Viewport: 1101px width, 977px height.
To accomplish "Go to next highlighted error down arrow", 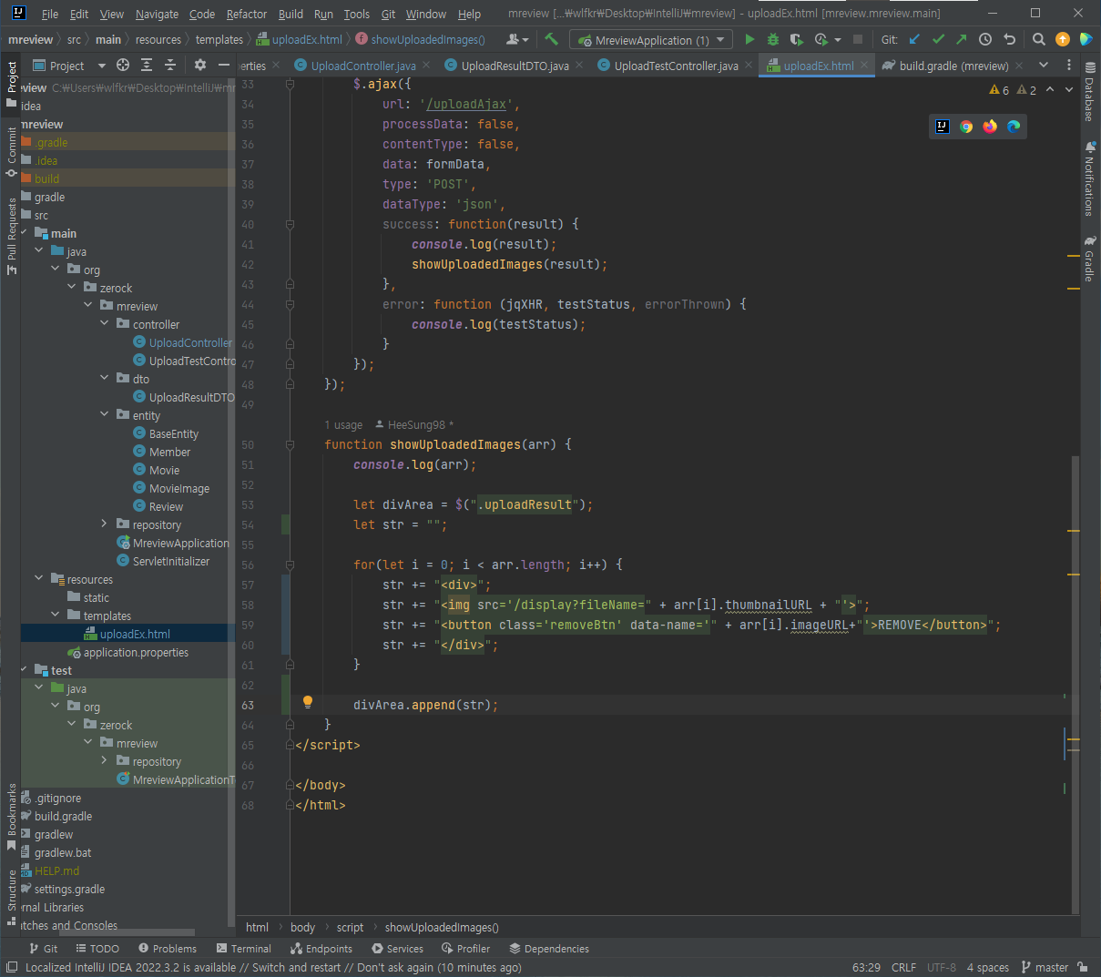I will pos(1069,89).
